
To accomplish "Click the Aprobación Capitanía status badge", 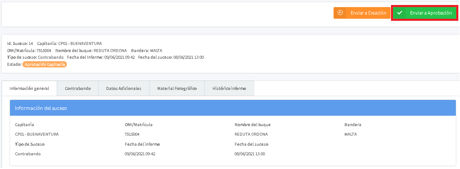I will coord(45,65).
